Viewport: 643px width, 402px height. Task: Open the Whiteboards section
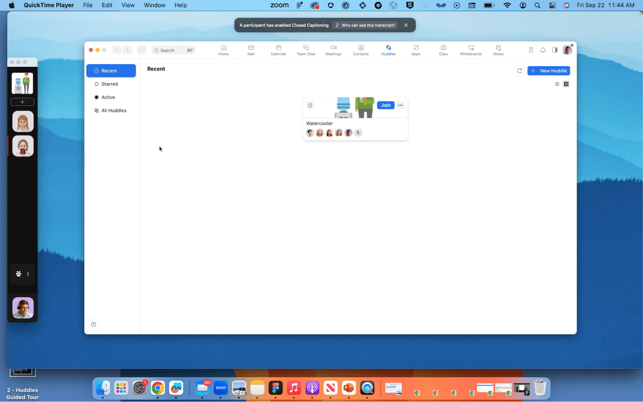tap(471, 50)
